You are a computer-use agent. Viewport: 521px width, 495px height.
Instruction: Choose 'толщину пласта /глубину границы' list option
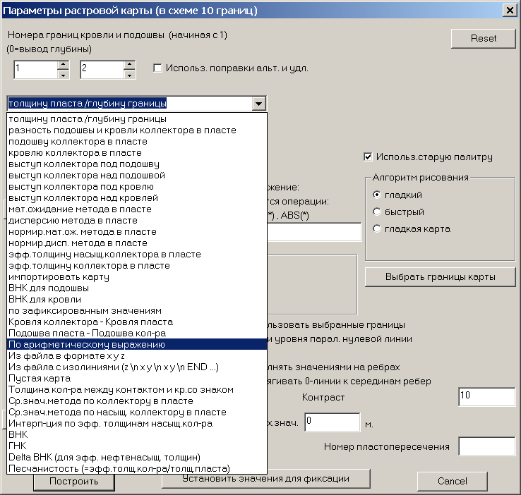coord(137,118)
